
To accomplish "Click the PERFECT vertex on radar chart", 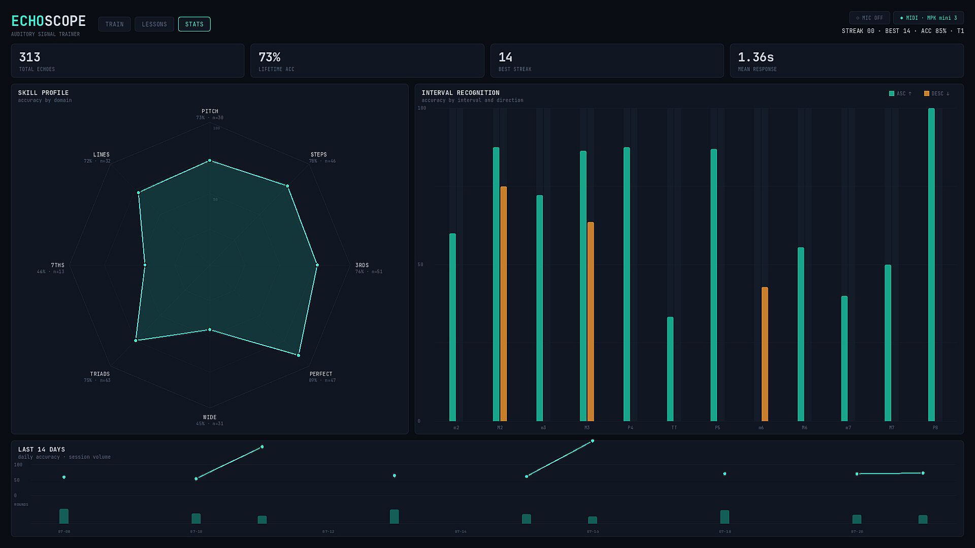I will point(299,355).
